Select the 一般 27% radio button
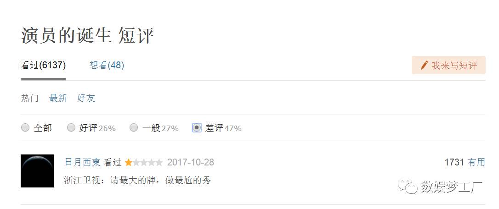This screenshot has width=499, height=209. click(134, 128)
